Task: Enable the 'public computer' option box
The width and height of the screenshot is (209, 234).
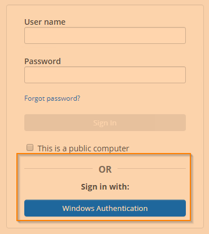Action: pos(30,147)
